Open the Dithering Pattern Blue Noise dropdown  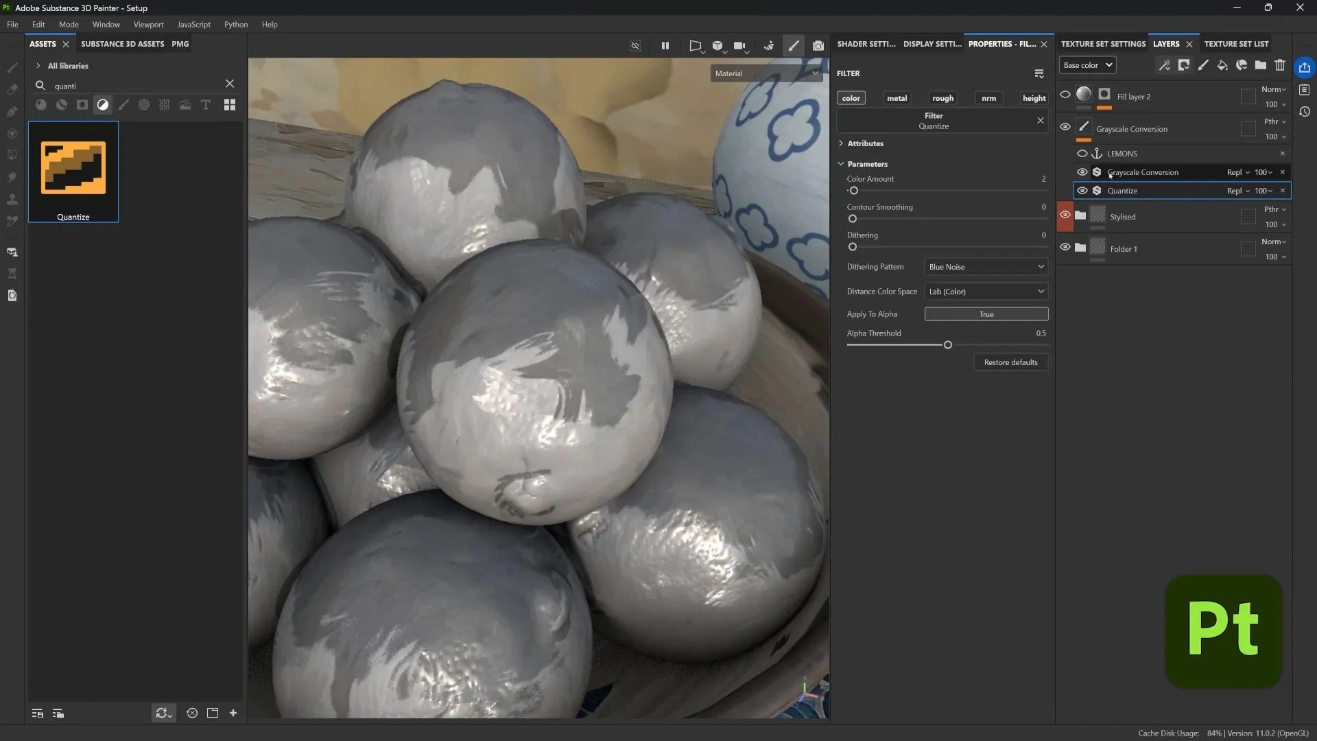point(986,267)
